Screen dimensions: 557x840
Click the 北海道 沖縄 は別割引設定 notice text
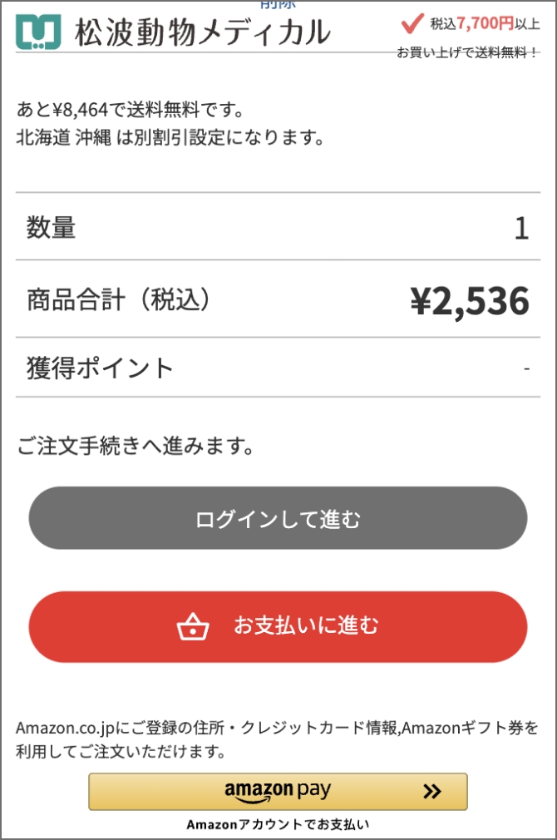(x=170, y=138)
